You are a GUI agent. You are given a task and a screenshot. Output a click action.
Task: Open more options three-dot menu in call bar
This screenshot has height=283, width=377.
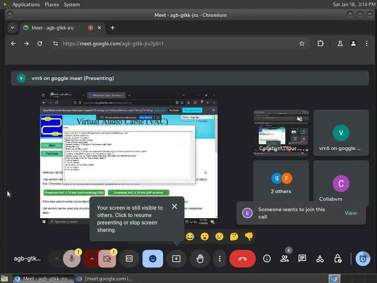219,259
